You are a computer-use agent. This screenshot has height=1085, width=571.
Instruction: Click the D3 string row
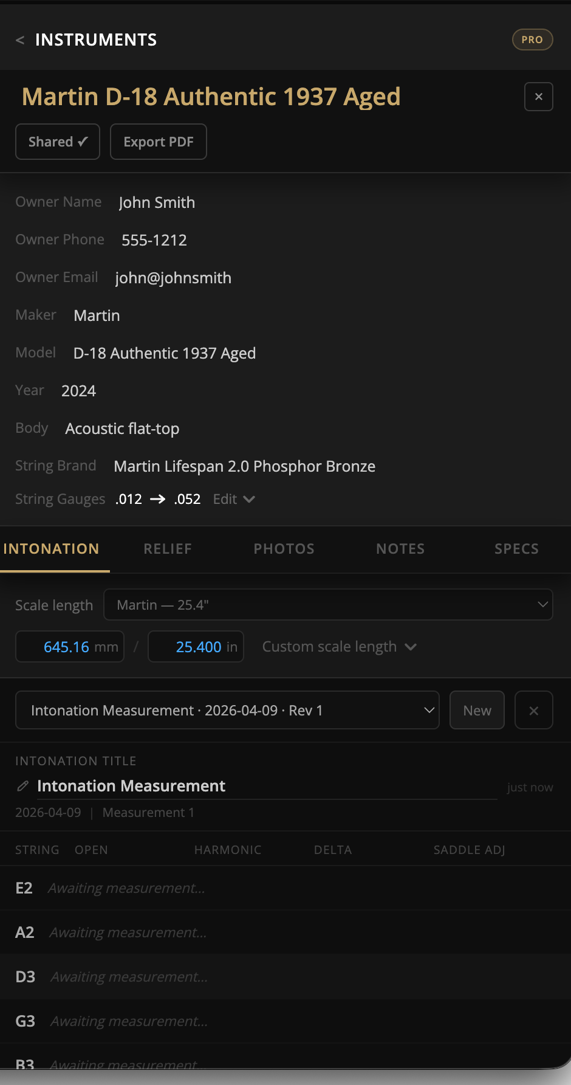click(285, 977)
